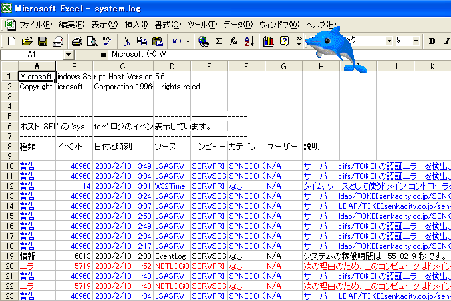Run spell check with the ABC icon

[108, 41]
